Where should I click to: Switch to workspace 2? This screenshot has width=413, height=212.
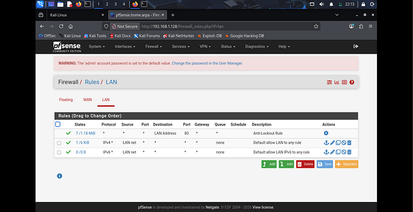(x=107, y=4)
